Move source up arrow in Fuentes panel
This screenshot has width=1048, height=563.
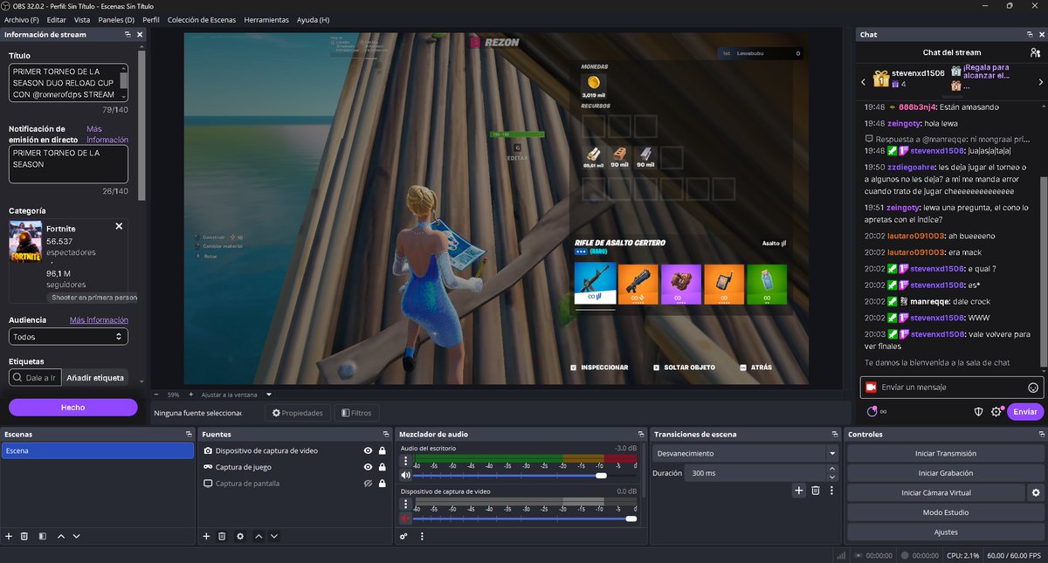pos(259,536)
